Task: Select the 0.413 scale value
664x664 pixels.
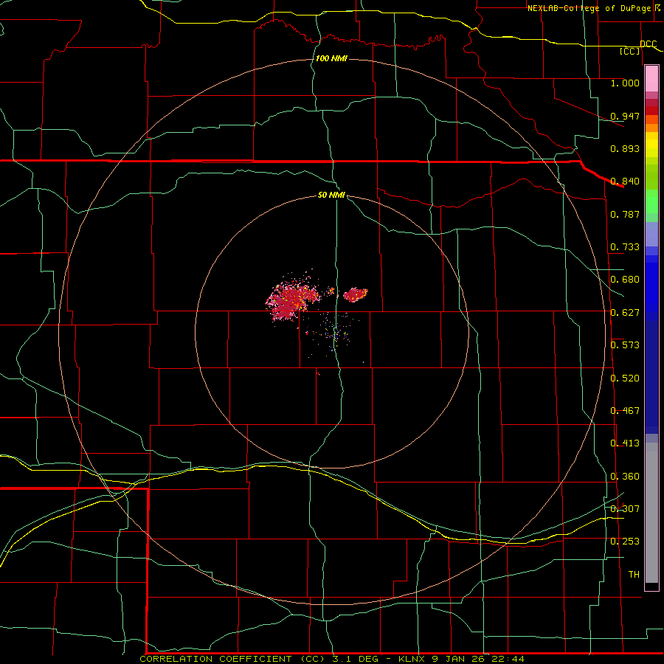Action: click(625, 443)
